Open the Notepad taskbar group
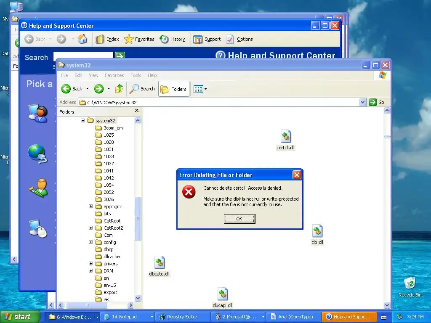431x323 pixels. 128,317
